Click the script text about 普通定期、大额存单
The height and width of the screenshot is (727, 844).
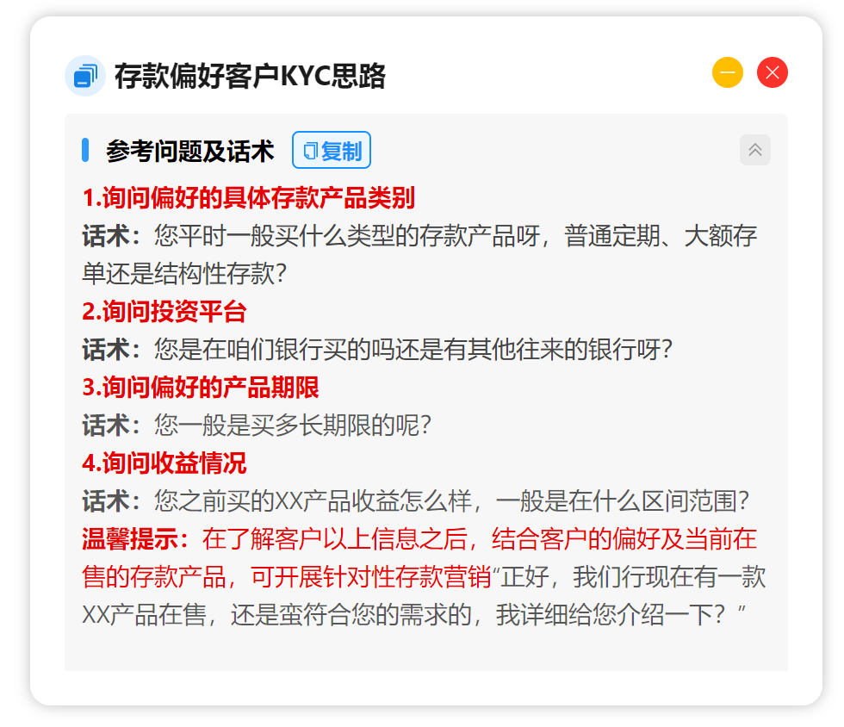[420, 255]
